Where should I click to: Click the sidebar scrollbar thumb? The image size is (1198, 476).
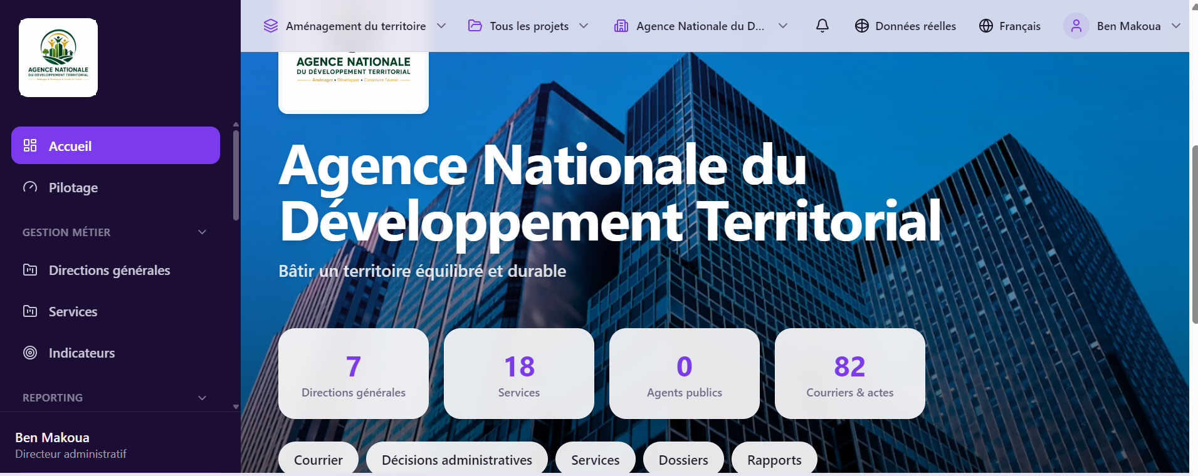236,175
